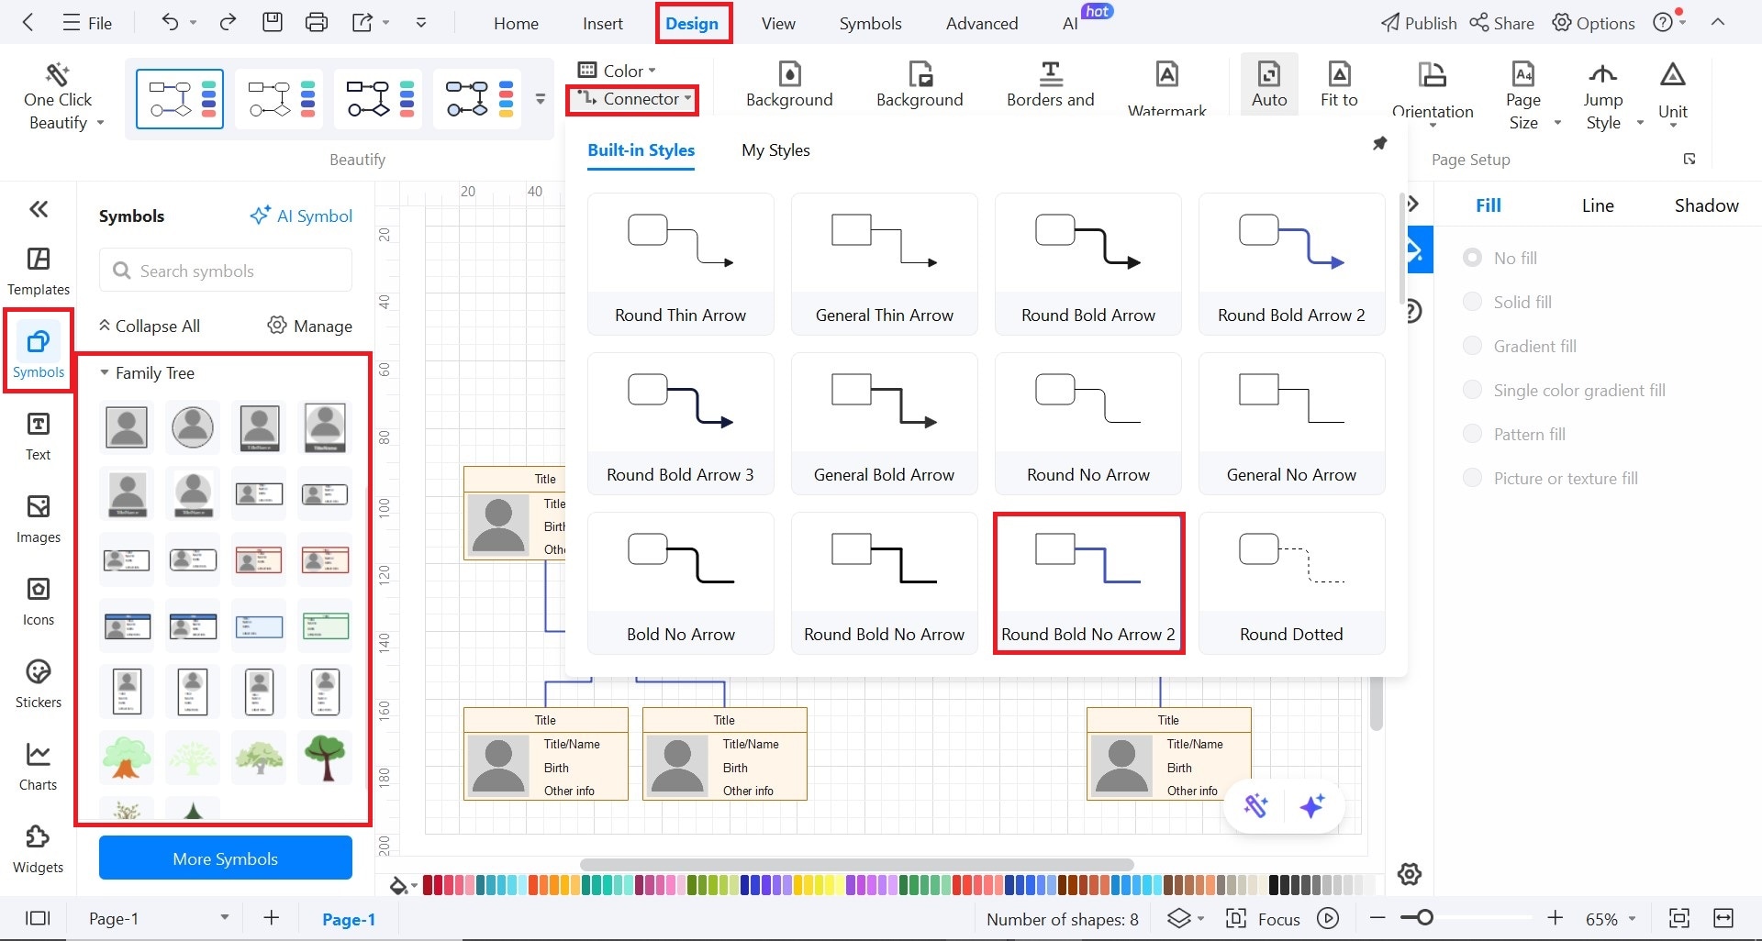Pick the first red swatch in color bar
Viewport: 1762px width, 941px height.
(x=429, y=885)
